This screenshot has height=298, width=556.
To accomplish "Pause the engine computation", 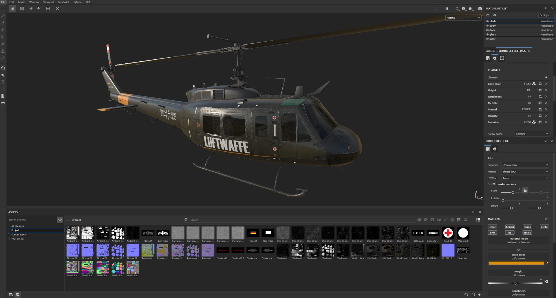I will 447,8.
